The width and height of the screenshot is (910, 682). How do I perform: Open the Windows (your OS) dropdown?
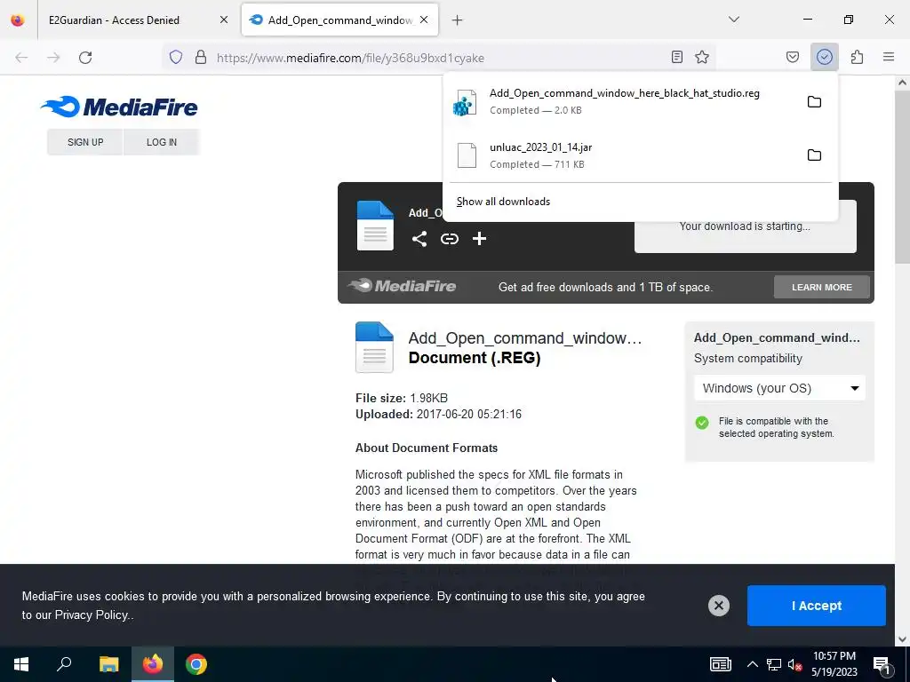(x=779, y=388)
